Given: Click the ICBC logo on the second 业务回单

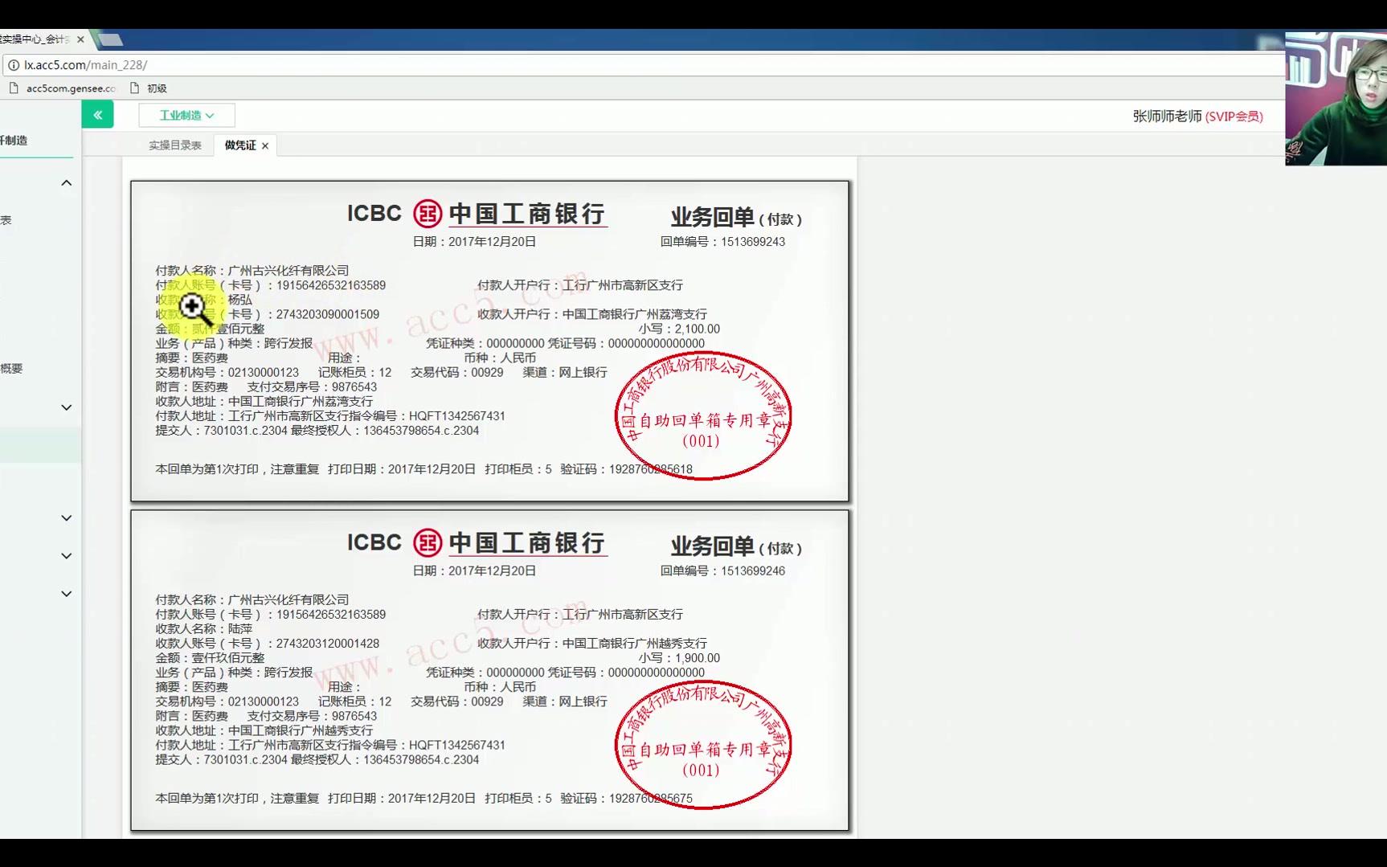Looking at the screenshot, I should [427, 543].
